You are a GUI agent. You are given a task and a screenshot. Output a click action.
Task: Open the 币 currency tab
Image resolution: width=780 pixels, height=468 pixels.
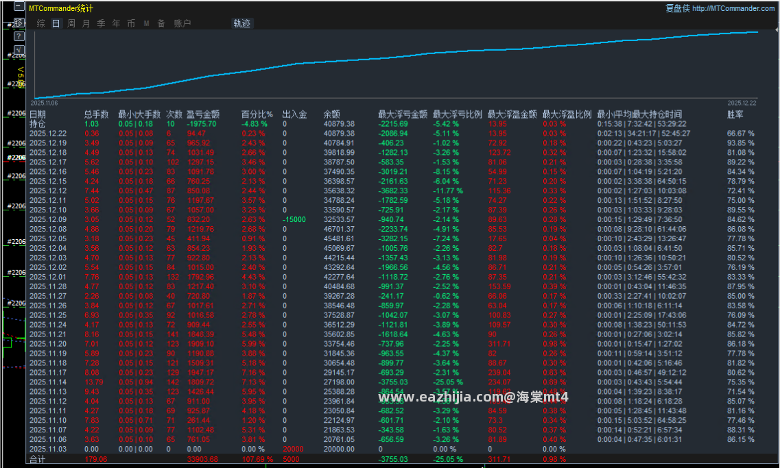131,23
